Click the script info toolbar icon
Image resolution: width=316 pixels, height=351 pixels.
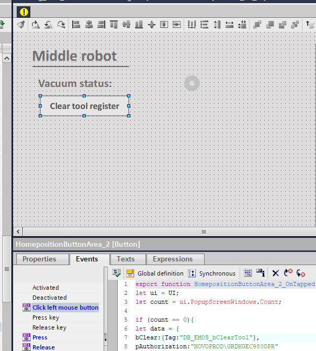point(261,273)
